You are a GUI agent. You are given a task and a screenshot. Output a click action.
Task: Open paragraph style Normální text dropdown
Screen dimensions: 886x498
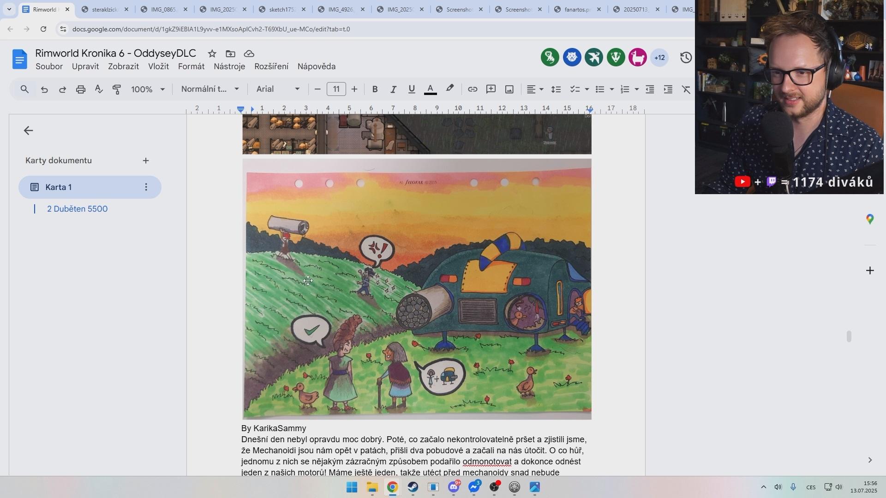tap(210, 89)
